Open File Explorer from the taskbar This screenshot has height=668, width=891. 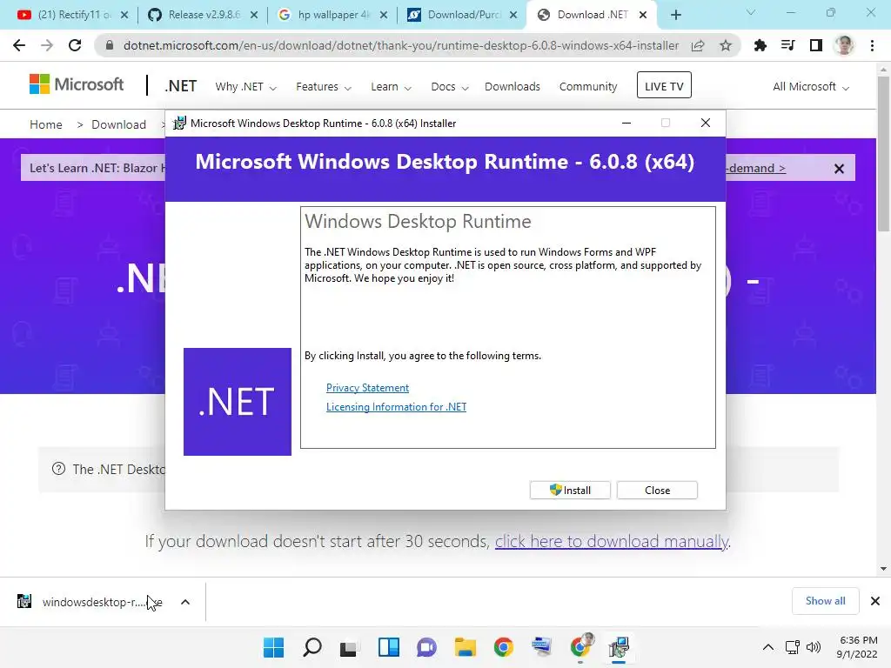466,647
